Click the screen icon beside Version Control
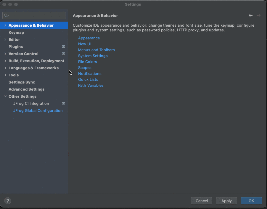This screenshot has width=267, height=209. pyautogui.click(x=63, y=54)
